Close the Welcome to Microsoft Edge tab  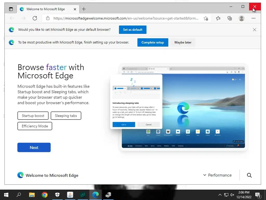pos(75,9)
